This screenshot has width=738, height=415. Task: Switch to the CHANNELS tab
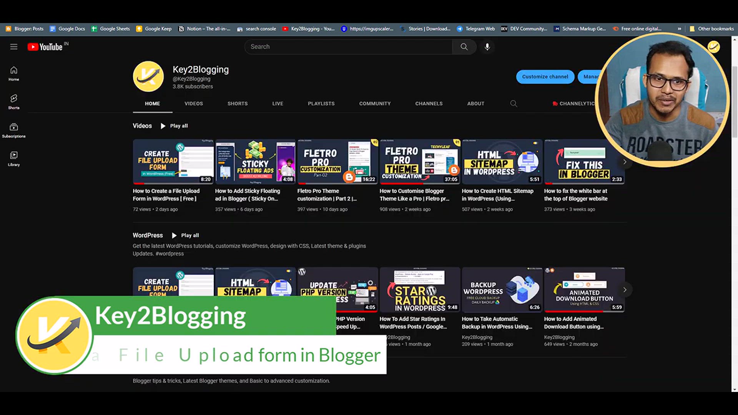[429, 103]
